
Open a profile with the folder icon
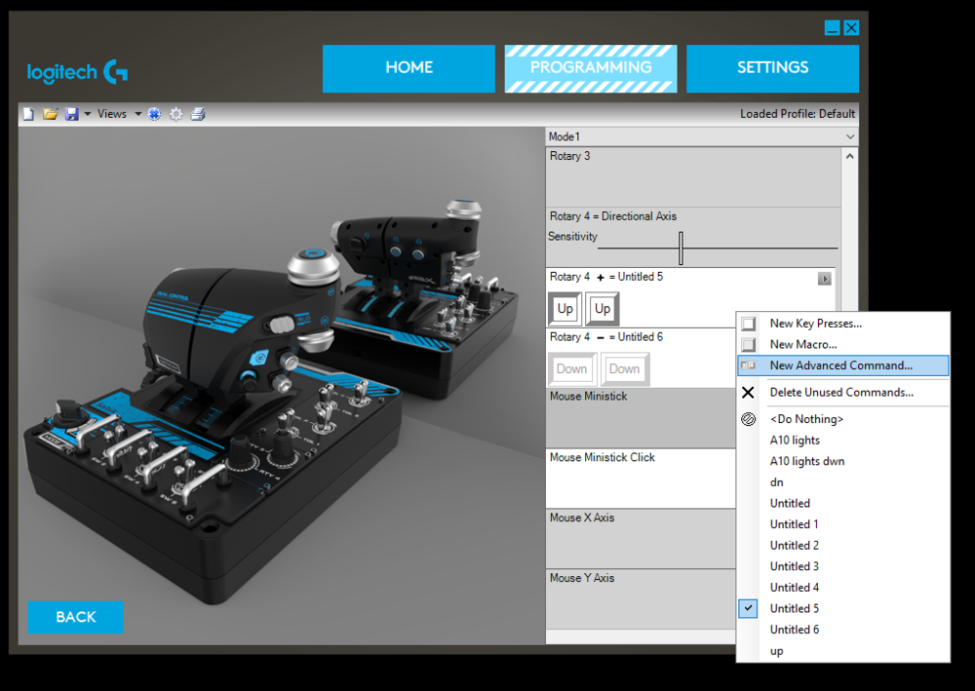(x=51, y=114)
